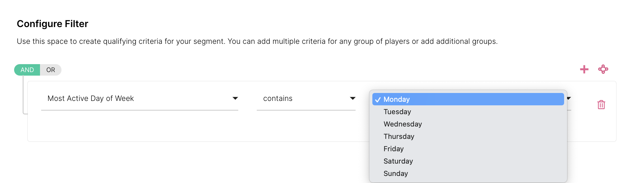Click the Configure Filter heading
The height and width of the screenshot is (183, 640).
pyautogui.click(x=52, y=24)
